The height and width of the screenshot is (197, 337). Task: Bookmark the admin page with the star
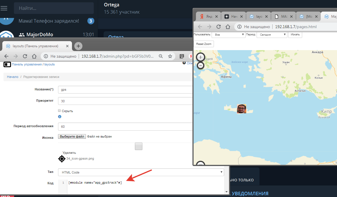(170, 56)
